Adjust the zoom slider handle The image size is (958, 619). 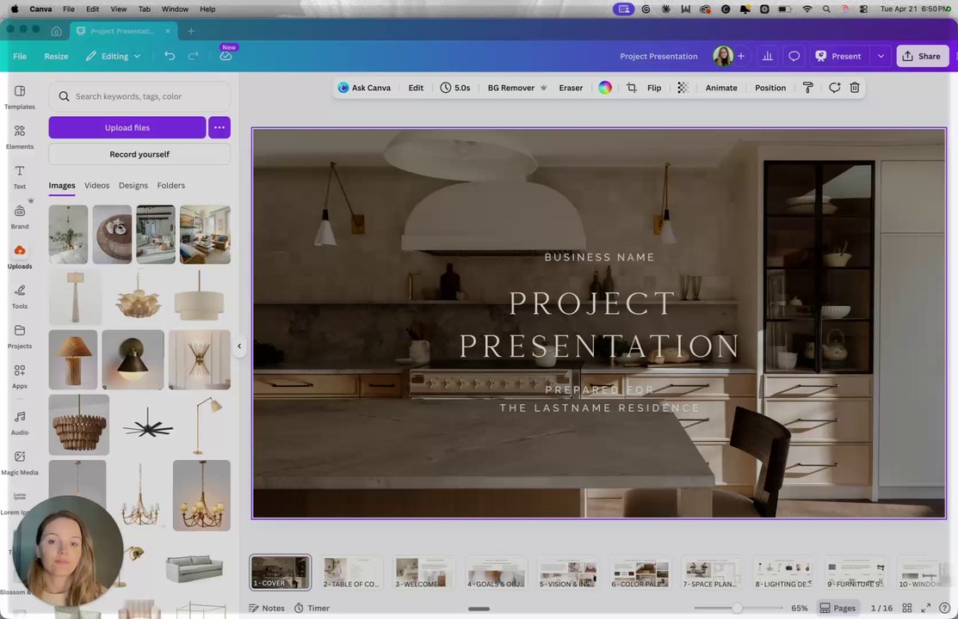(737, 608)
